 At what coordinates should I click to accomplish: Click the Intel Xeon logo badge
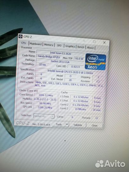point(96,62)
